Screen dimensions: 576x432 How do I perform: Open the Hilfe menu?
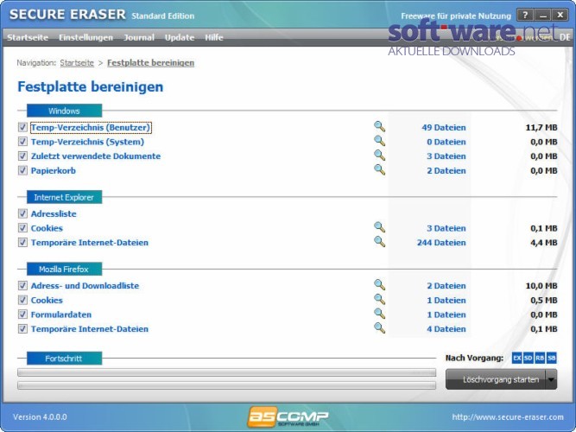214,37
